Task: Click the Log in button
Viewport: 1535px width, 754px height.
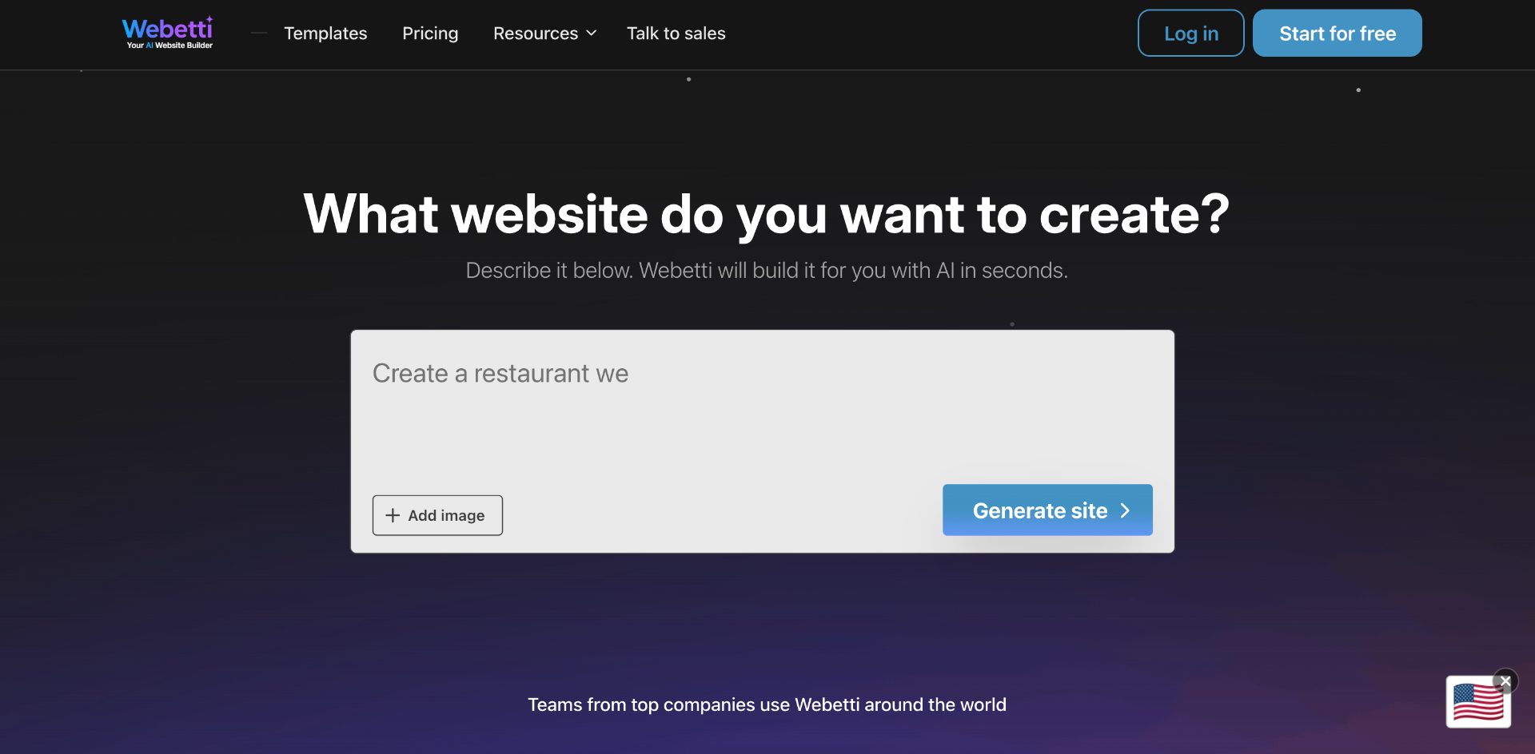Action: point(1191,33)
